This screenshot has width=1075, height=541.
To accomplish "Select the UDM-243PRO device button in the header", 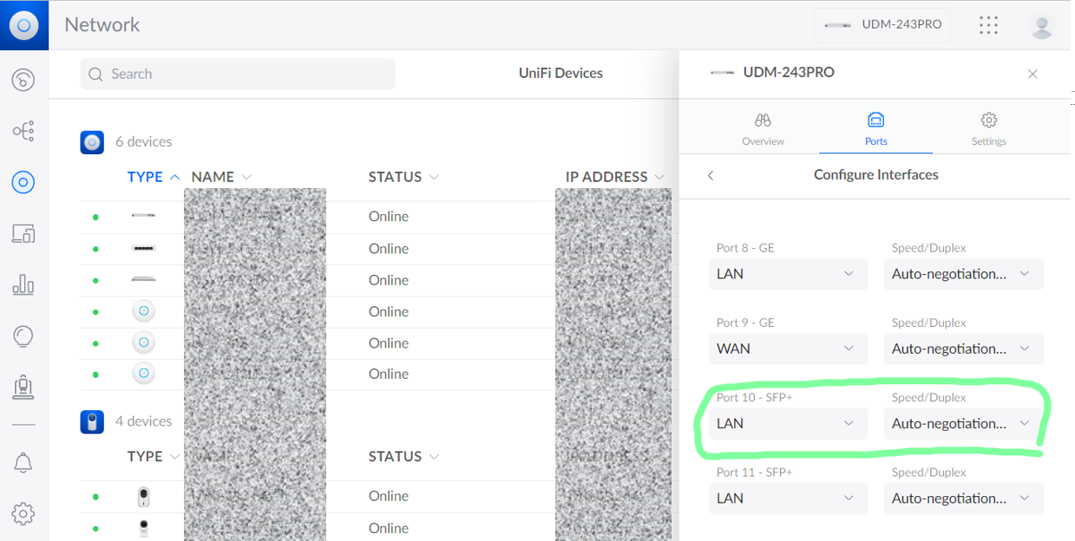I will click(x=882, y=25).
